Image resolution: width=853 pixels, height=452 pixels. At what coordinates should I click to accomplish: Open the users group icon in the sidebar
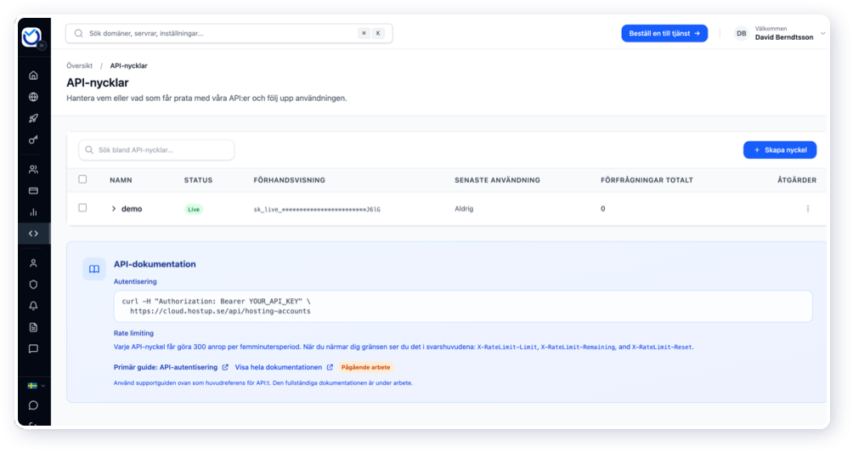pos(33,169)
